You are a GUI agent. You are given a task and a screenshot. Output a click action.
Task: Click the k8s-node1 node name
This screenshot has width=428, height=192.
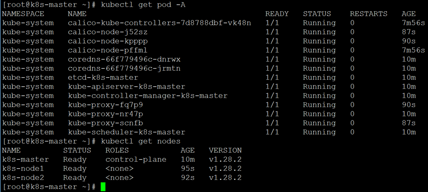pyautogui.click(x=23, y=169)
